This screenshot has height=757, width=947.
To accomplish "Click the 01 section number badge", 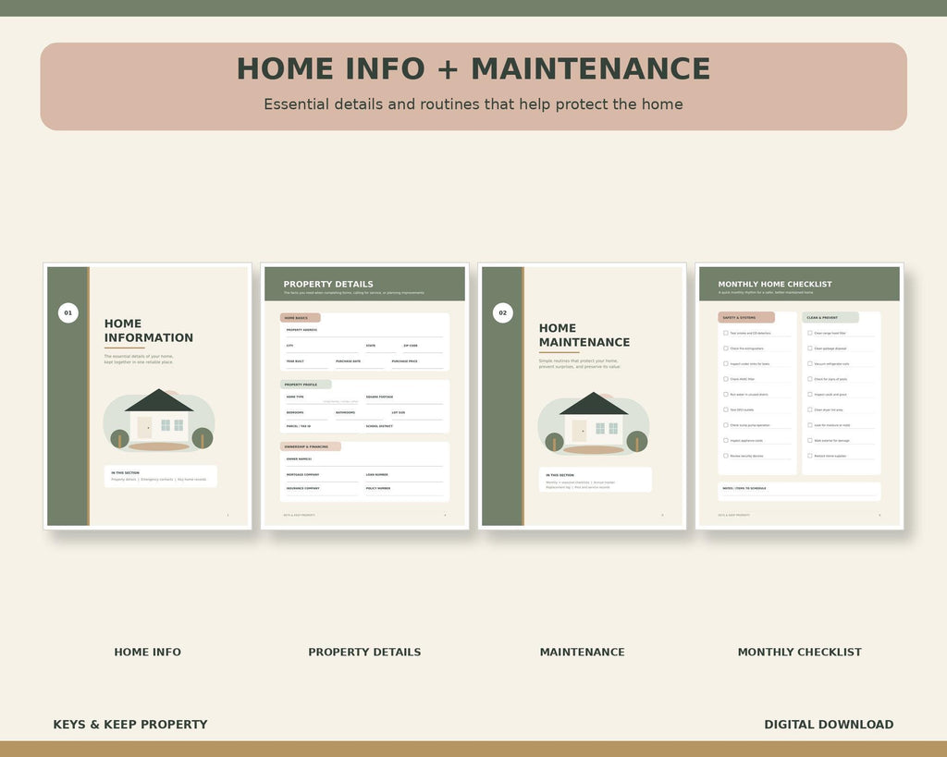I will 68,312.
